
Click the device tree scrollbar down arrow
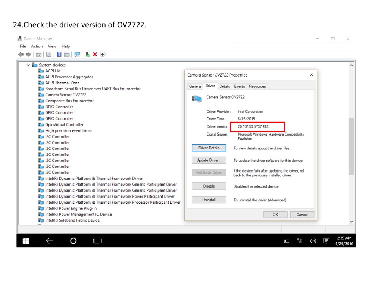351,222
